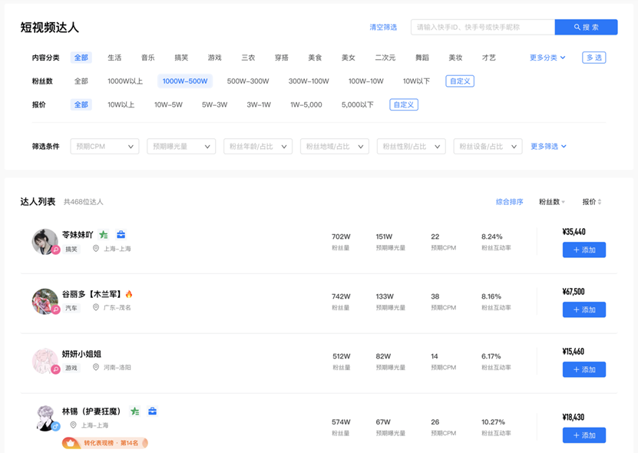Click green star badge beside 林锡(护妻狂魔)
The height and width of the screenshot is (453, 638).
click(135, 412)
